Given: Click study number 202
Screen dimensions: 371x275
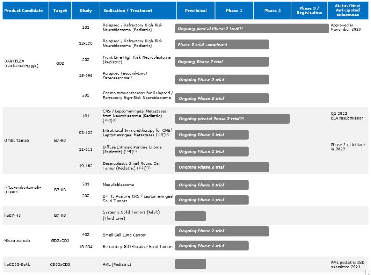Looking at the screenshot, I should point(86,60).
